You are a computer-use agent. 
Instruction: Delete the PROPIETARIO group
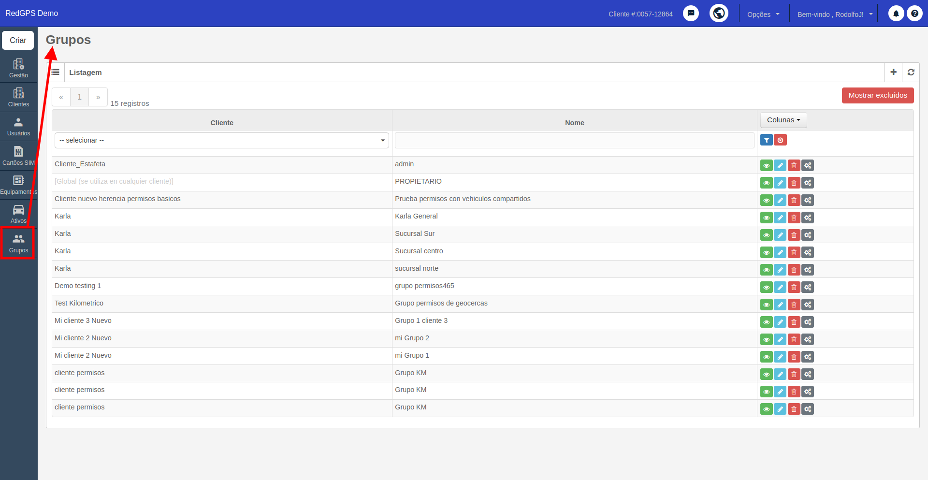(794, 183)
